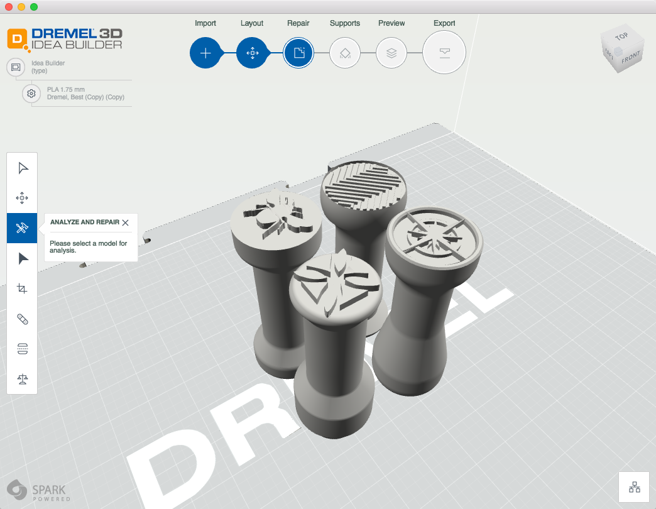Close the Analyze and Repair panel

[125, 222]
